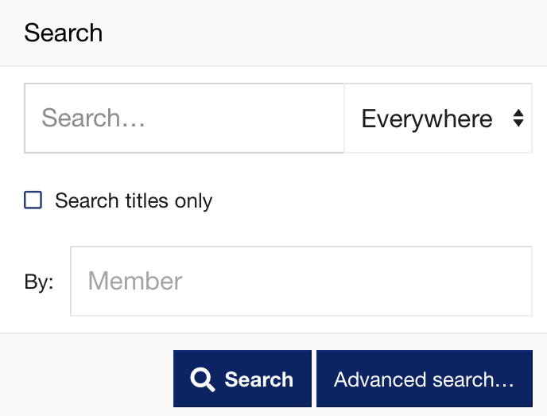The image size is (547, 416).
Task: Click the "By:" label
Action: click(x=39, y=282)
